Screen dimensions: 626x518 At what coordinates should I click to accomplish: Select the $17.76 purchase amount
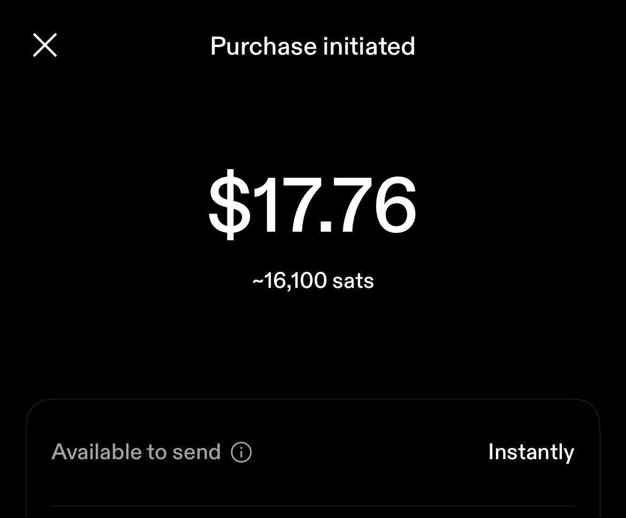312,205
